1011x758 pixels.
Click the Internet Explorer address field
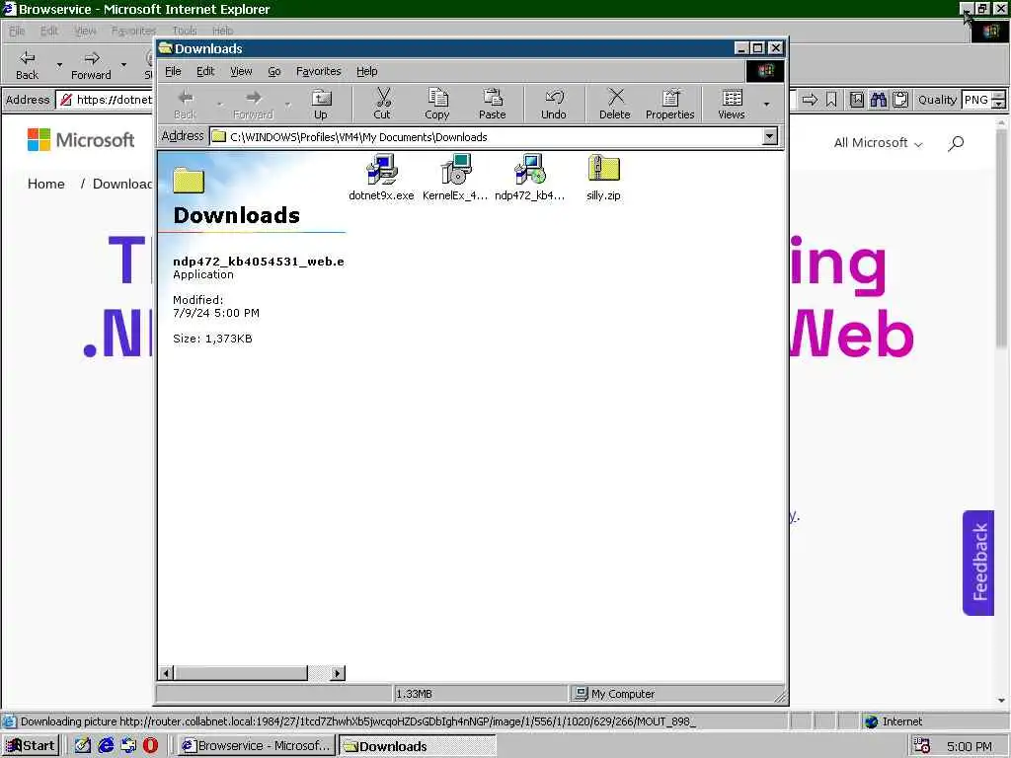pyautogui.click(x=105, y=100)
